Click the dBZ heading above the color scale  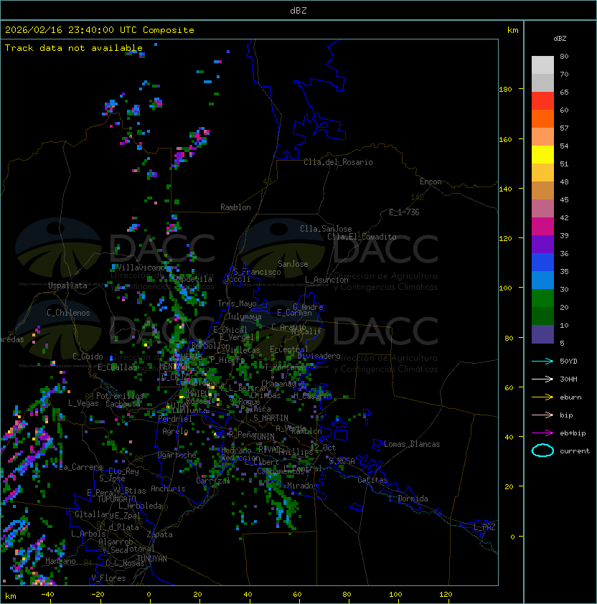(560, 39)
